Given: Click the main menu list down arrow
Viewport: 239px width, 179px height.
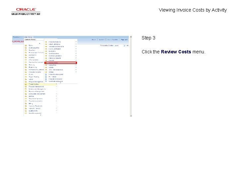Looking at the screenshot, I should (x=40, y=115).
